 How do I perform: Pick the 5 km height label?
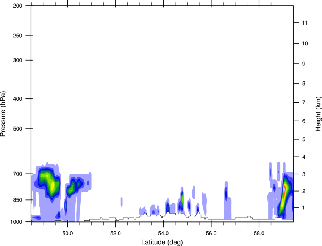pos(304,139)
